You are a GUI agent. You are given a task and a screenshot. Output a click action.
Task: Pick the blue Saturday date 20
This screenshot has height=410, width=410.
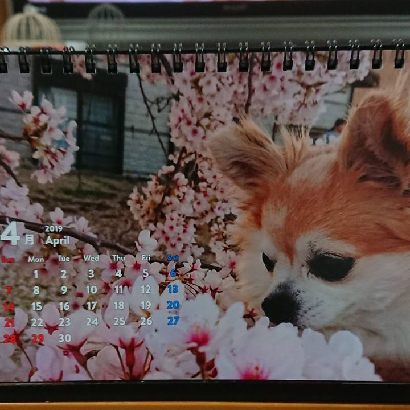click(173, 305)
